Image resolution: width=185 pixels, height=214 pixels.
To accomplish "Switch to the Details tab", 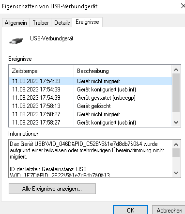I will coord(62,23).
